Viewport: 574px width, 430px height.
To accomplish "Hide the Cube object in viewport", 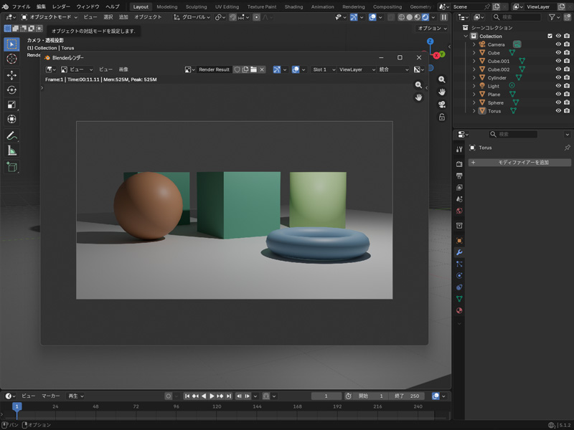I will pyautogui.click(x=558, y=52).
